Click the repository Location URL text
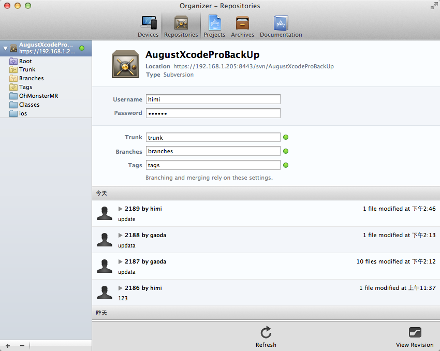Viewport: 440px width, 351px height. point(254,66)
